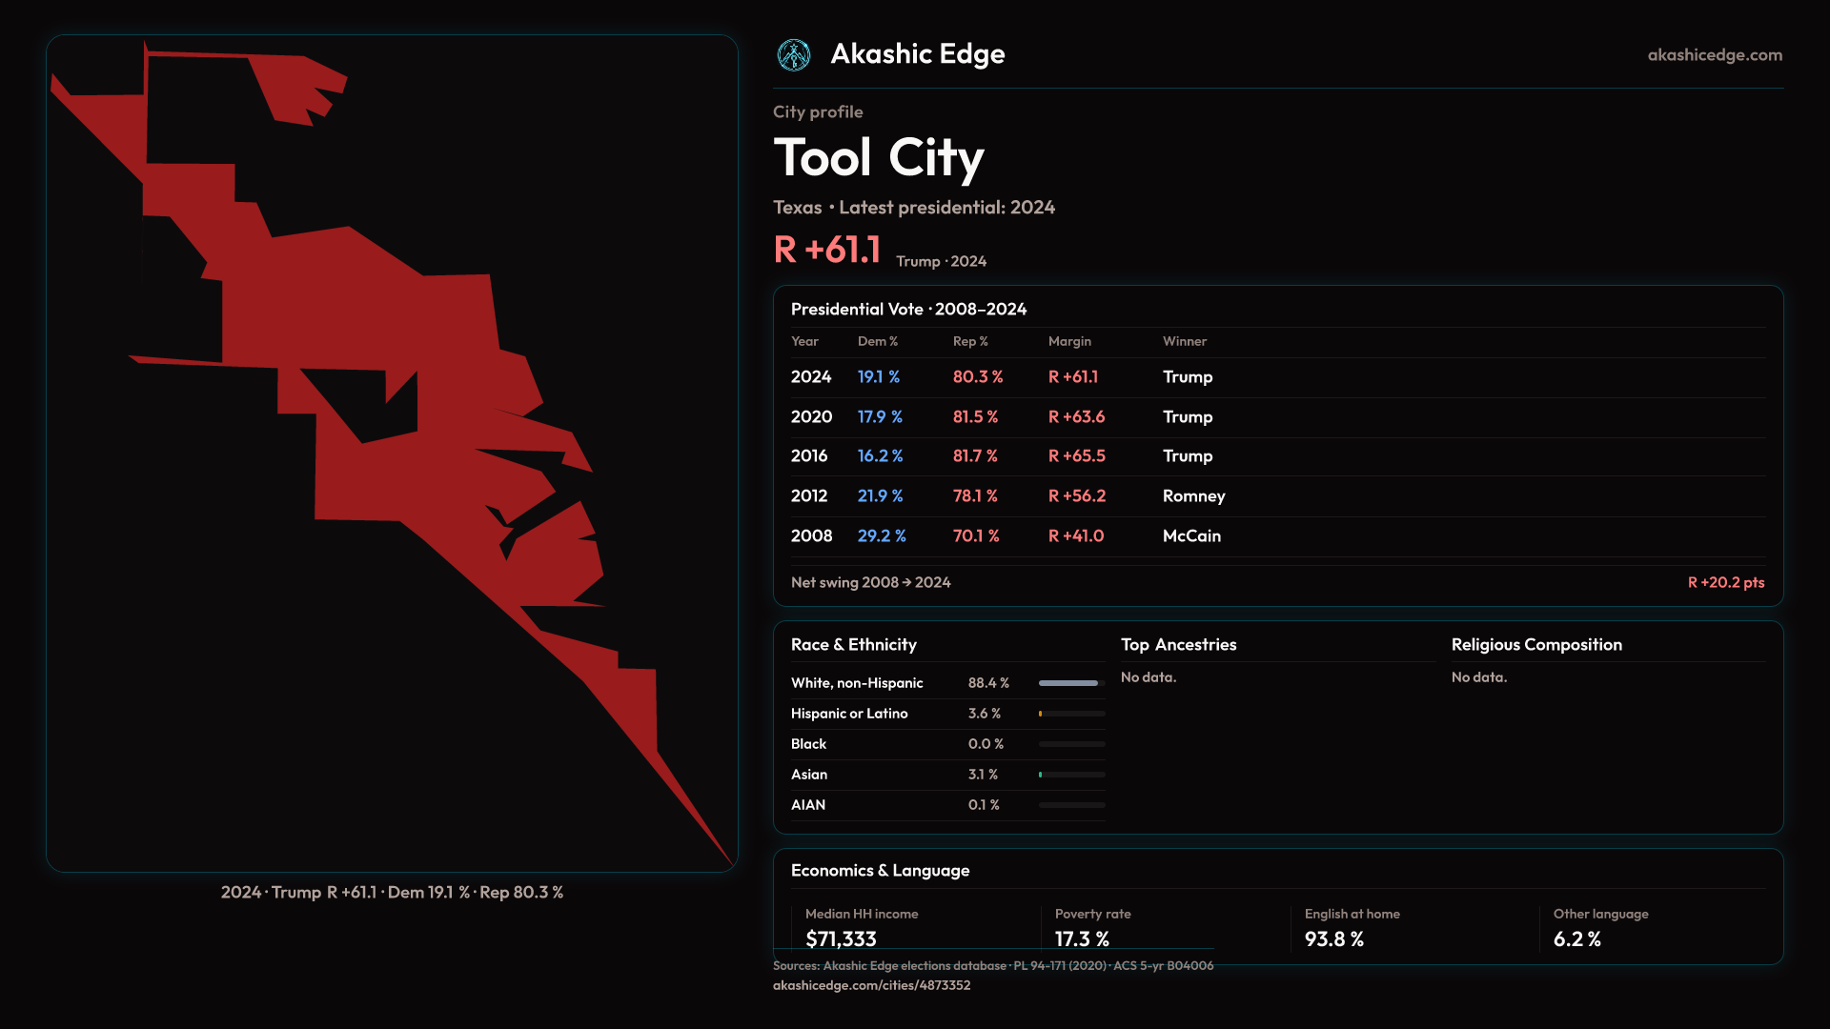
Task: Click the Top Ancestries section heading
Action: pos(1178,645)
